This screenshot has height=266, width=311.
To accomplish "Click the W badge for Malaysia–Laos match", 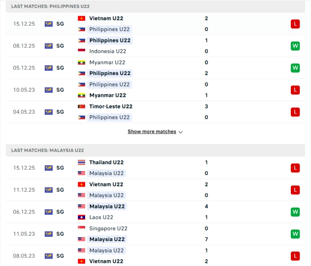I will (295, 212).
